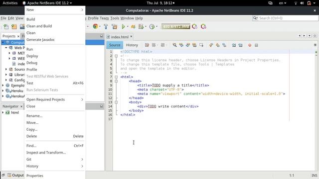Click the Shift Line Right icon
The width and height of the screenshot is (319, 179).
[240, 45]
